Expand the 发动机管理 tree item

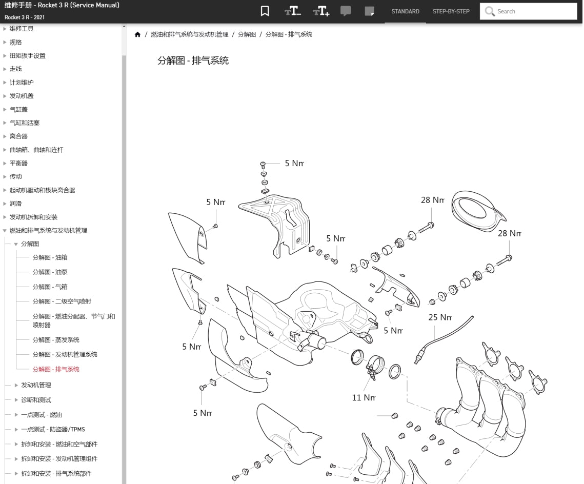point(15,385)
